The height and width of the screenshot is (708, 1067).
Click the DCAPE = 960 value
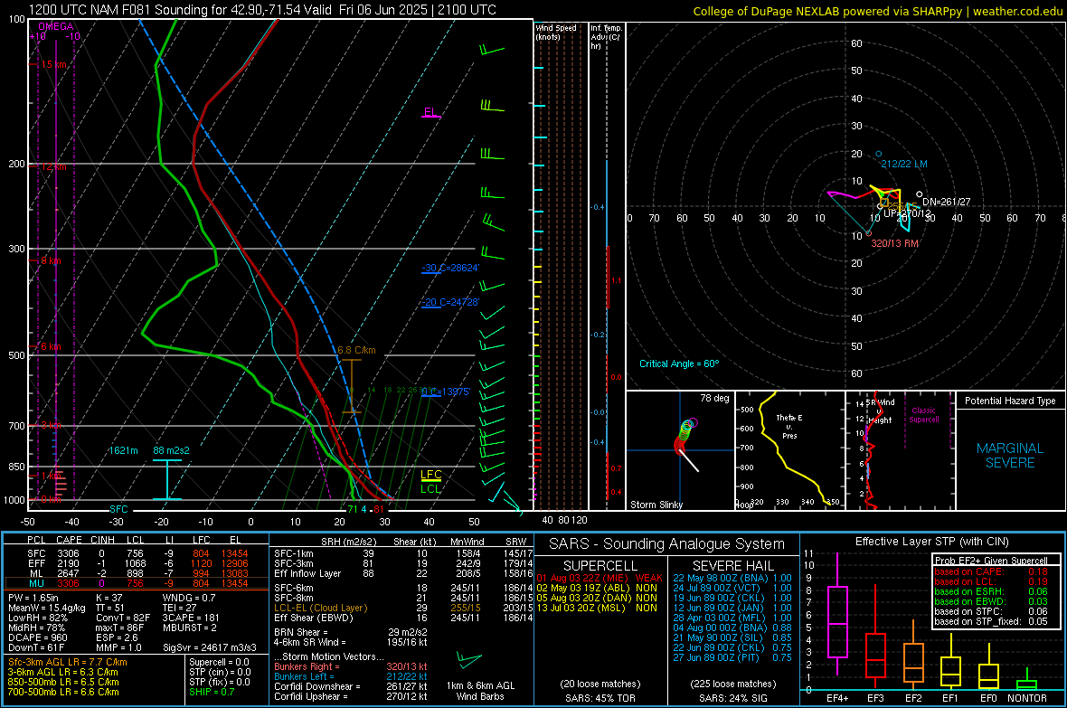point(38,637)
